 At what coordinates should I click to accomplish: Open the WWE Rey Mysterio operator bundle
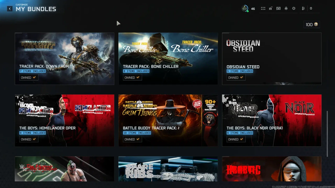pos(64,169)
